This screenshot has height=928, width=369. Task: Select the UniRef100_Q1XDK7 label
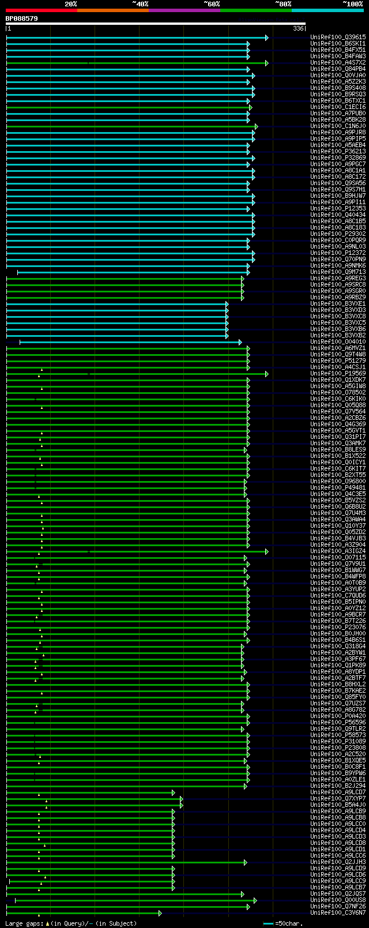click(338, 380)
